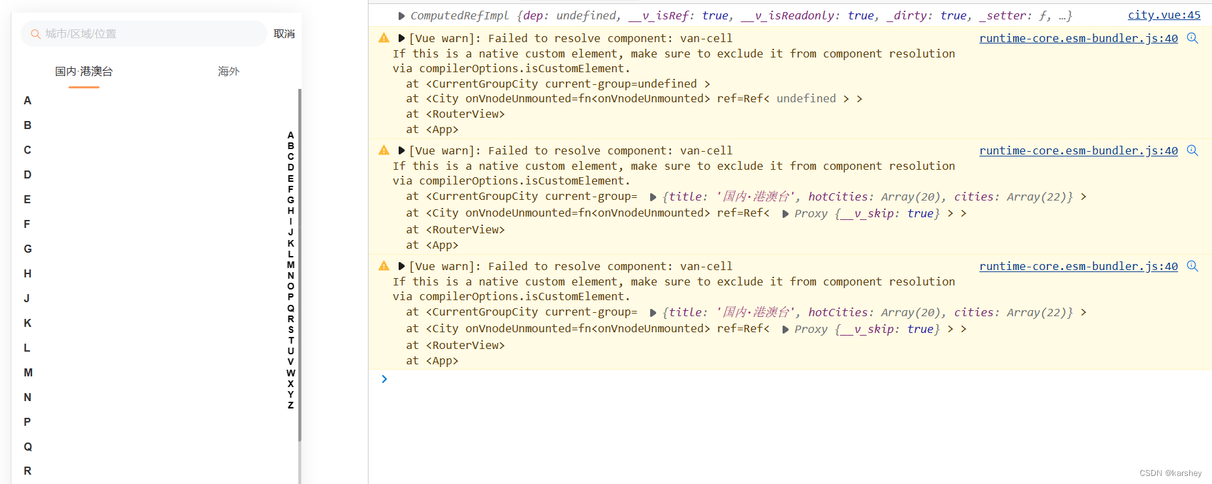
Task: Expand the second Vue warn message
Action: click(401, 151)
